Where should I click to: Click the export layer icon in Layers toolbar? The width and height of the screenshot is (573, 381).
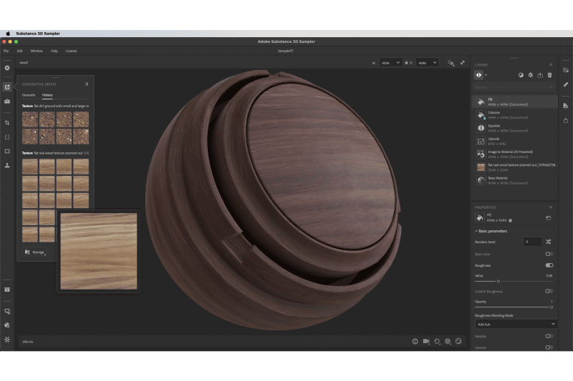(540, 75)
